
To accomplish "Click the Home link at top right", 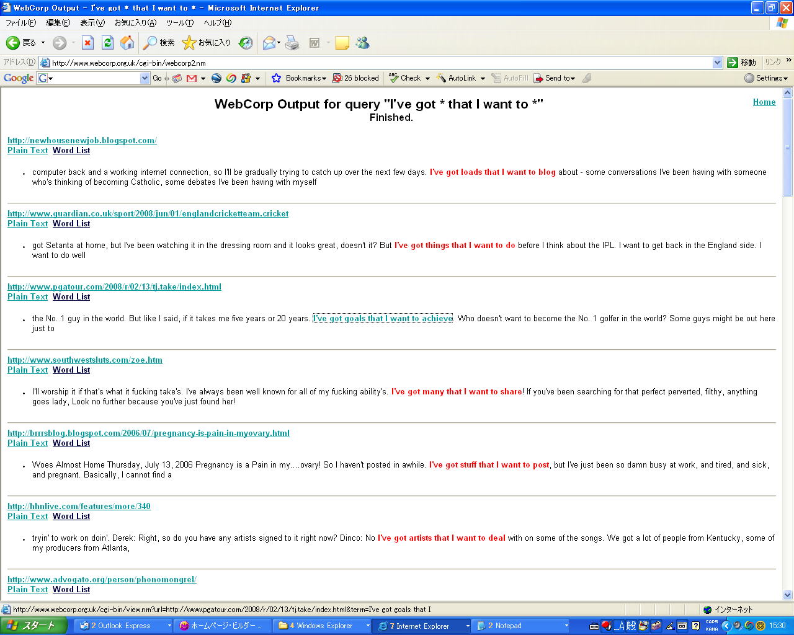I will tap(764, 102).
